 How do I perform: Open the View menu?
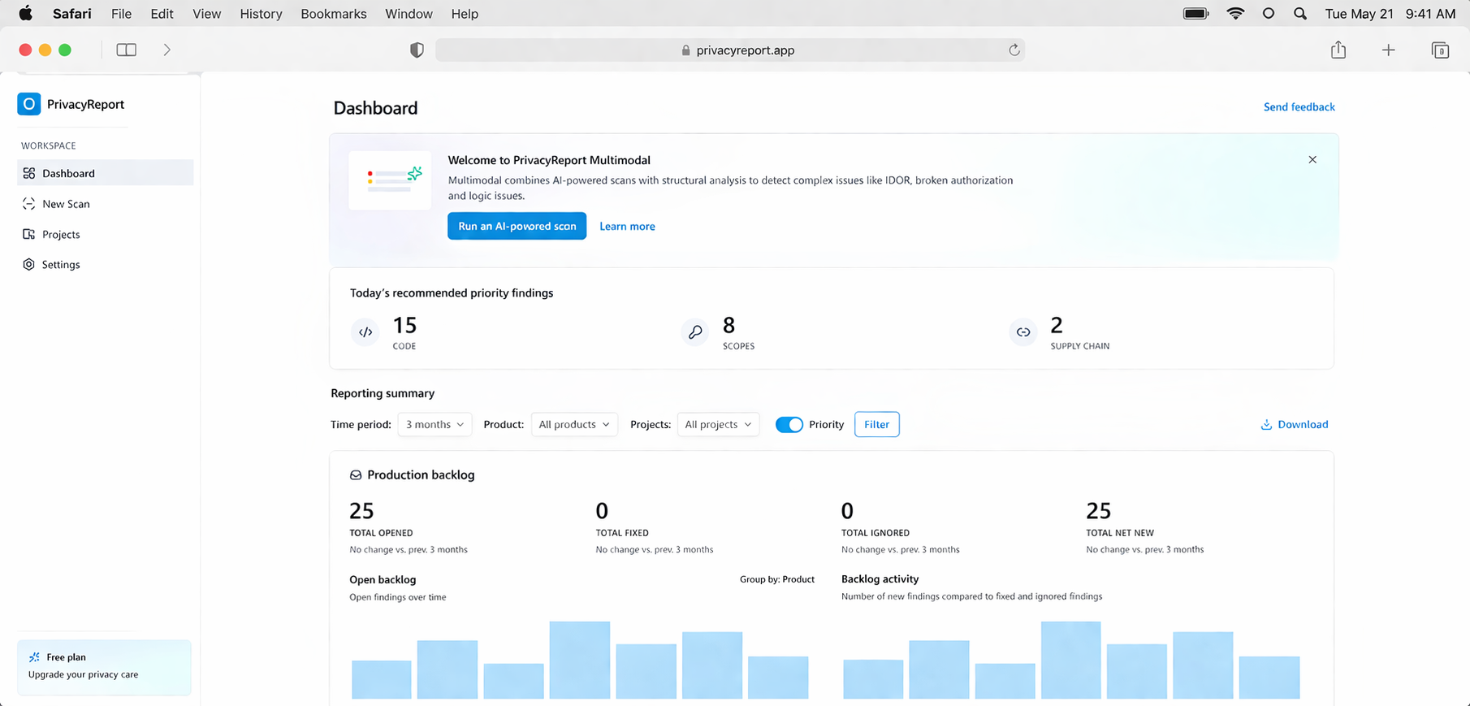click(x=206, y=14)
